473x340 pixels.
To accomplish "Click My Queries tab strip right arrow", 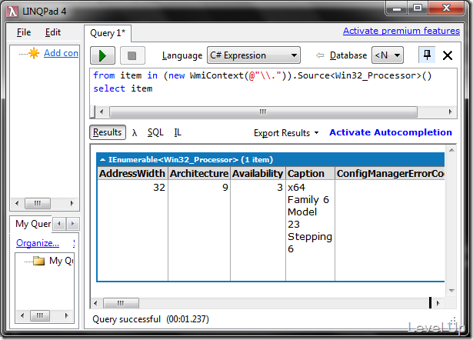I will point(72,224).
